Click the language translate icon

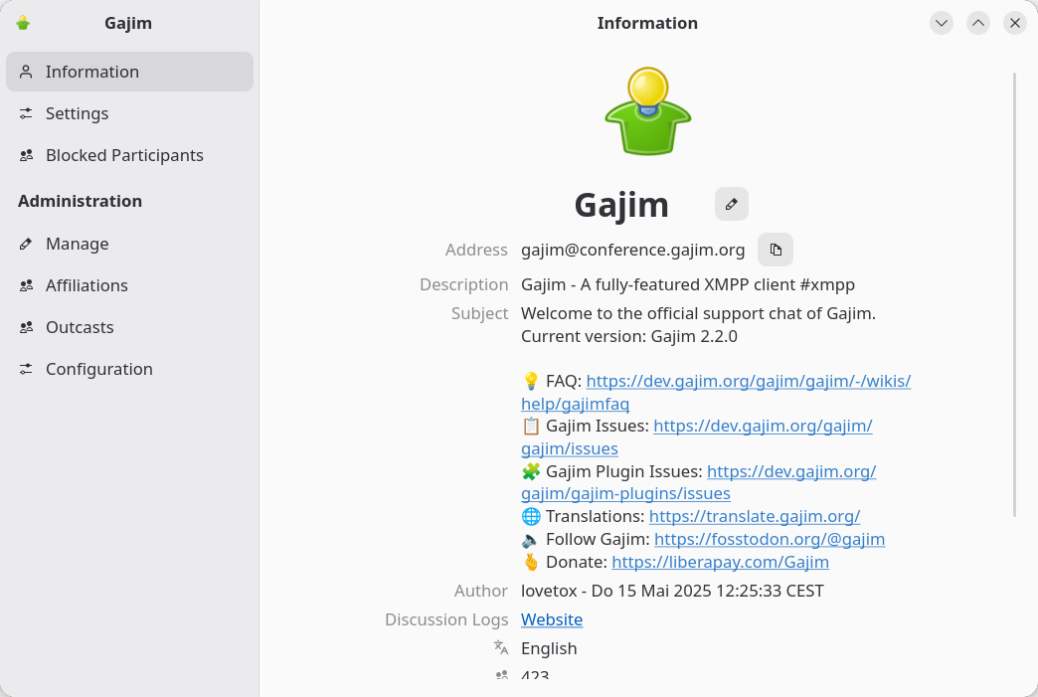[501, 647]
